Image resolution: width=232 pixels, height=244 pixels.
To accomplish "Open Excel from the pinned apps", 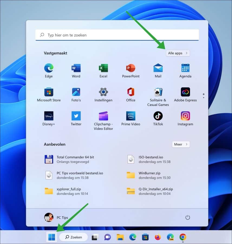I will (103, 71).
